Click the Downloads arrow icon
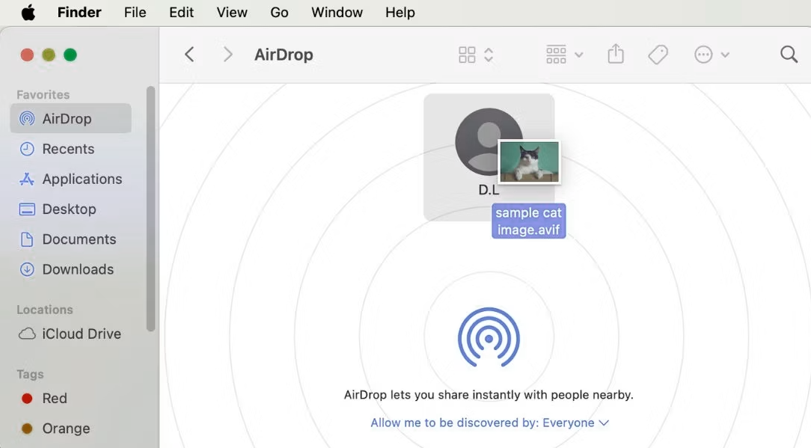 pyautogui.click(x=27, y=269)
